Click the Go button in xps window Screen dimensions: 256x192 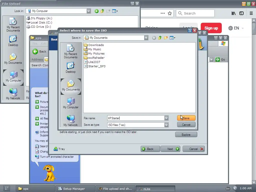pyautogui.click(x=220, y=59)
